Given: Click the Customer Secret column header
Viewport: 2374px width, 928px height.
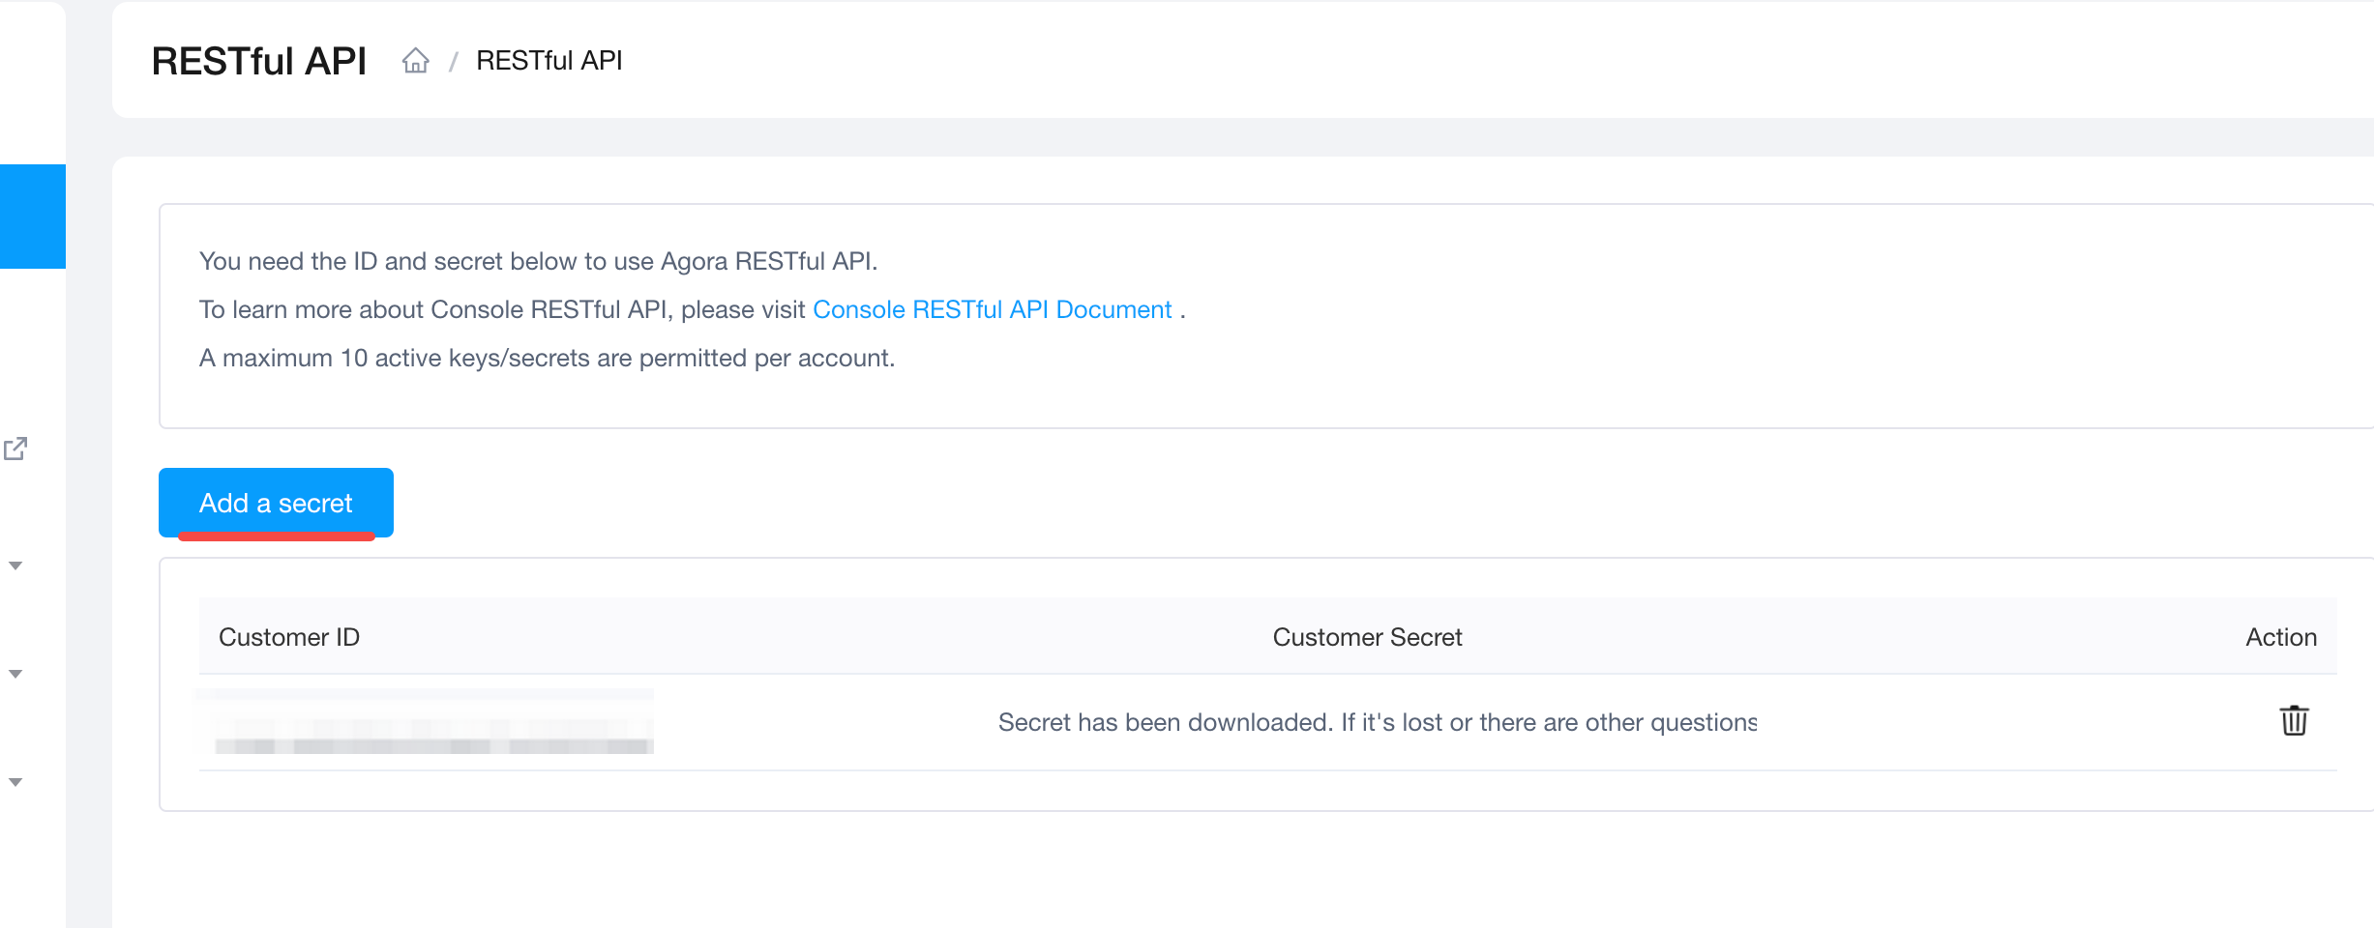Looking at the screenshot, I should click(1367, 637).
